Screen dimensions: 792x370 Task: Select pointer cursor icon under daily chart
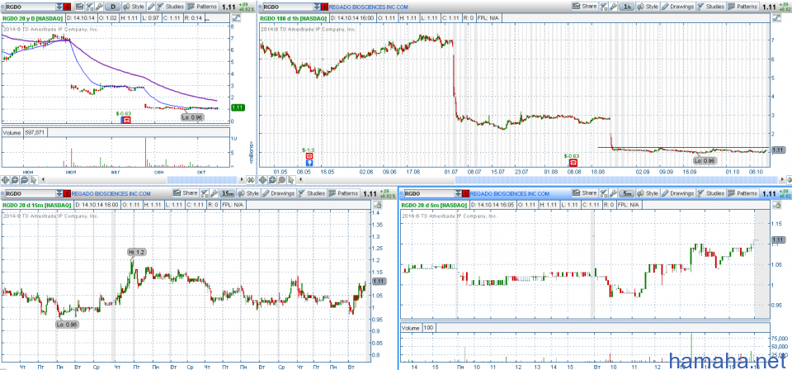click(x=33, y=180)
